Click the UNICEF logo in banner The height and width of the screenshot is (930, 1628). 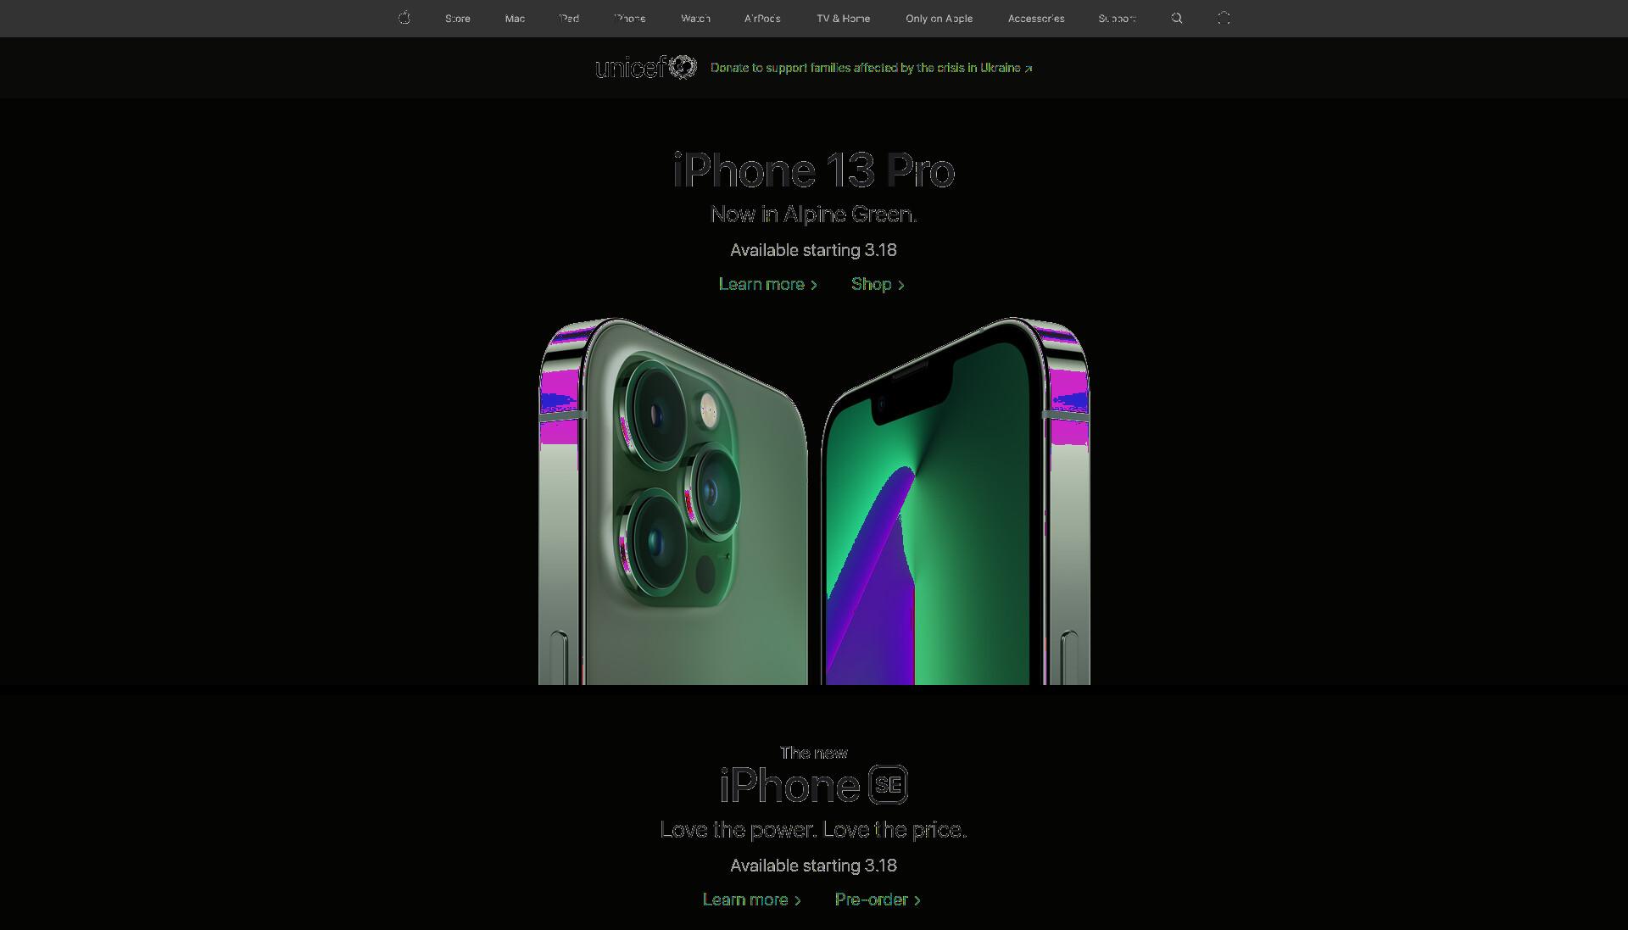646,67
